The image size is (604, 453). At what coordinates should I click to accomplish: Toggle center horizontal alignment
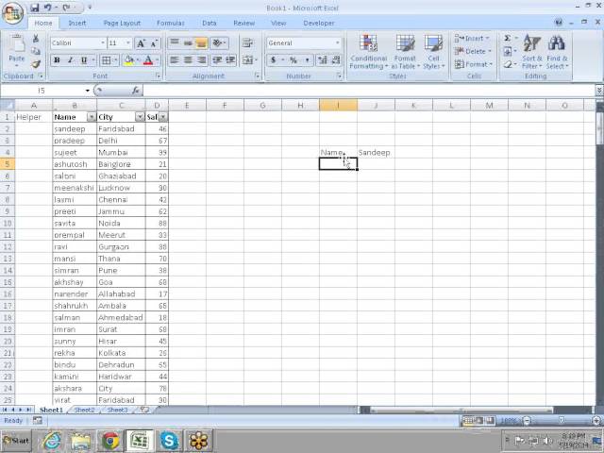pos(188,60)
